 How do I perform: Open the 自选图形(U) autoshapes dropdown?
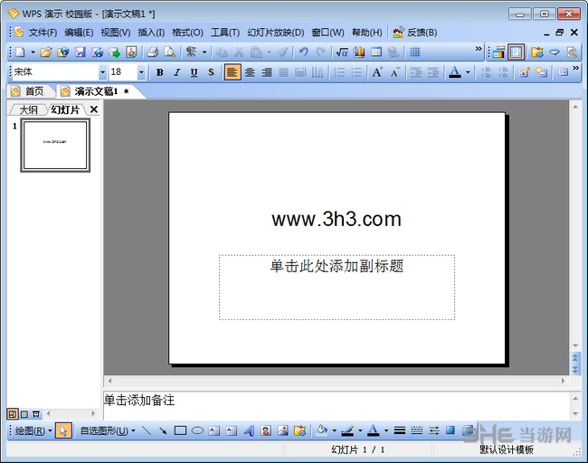(108, 430)
